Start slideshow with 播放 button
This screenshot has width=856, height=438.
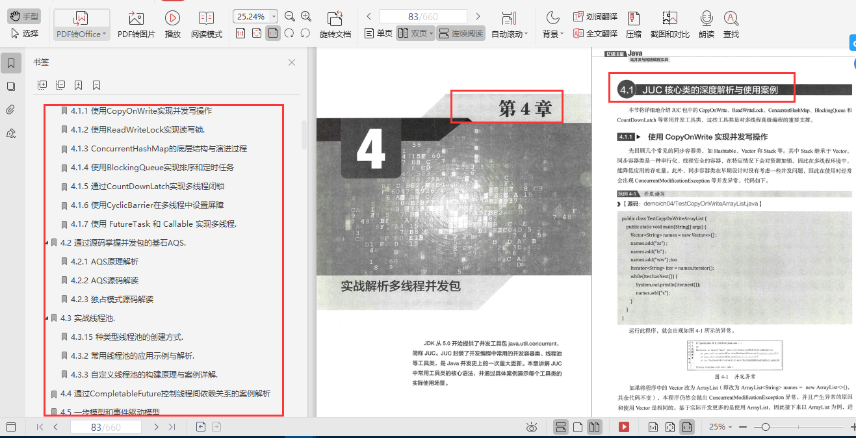pos(172,25)
